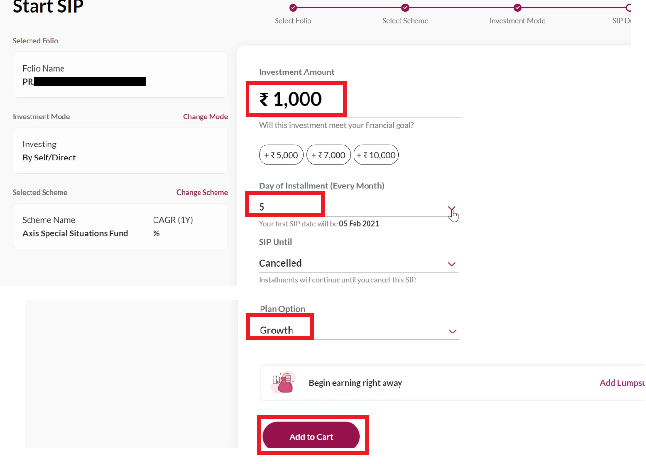
Task: Select the +₹5,000 amount chip
Action: 281,155
